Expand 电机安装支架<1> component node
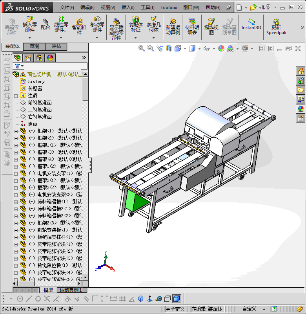The width and height of the screenshot is (306, 314). tap(16, 174)
